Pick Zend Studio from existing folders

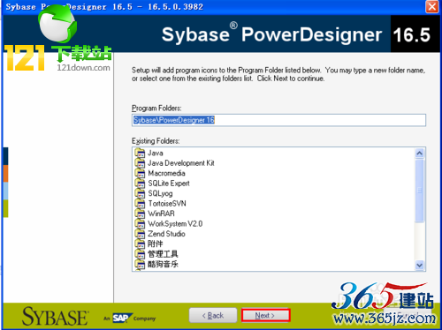pos(166,234)
